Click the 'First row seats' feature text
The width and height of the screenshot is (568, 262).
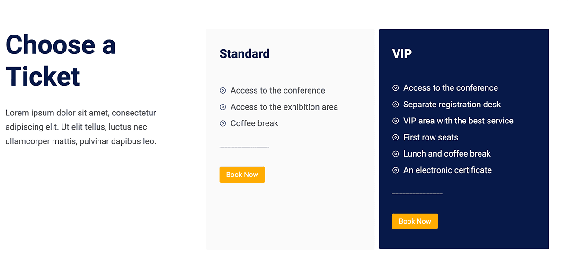click(x=431, y=138)
